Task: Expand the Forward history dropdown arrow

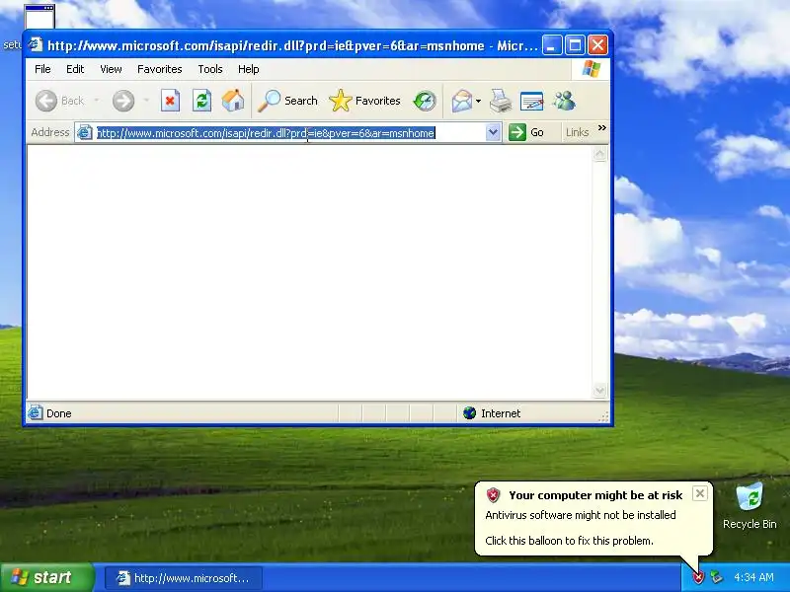Action: [146, 101]
